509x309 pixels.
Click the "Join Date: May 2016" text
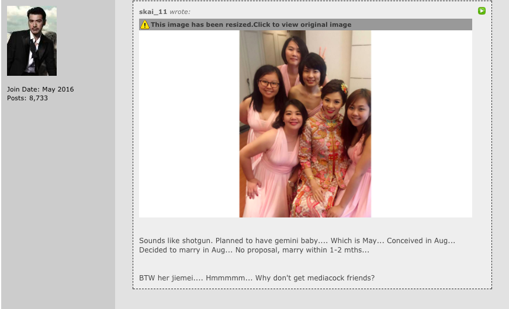40,89
